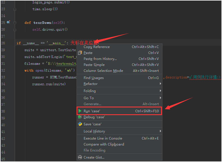Click line number 28 in the gutter
This screenshot has height=162, width=222.
[3, 43]
